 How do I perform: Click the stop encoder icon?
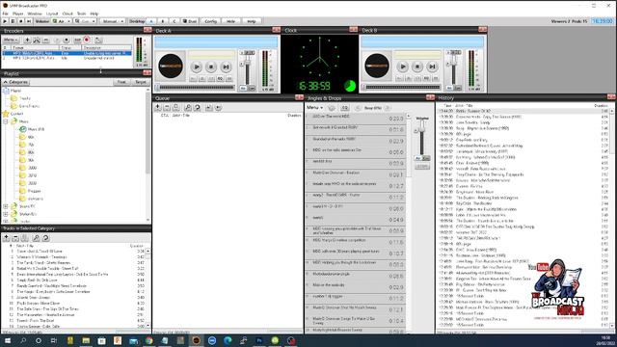pos(67,40)
